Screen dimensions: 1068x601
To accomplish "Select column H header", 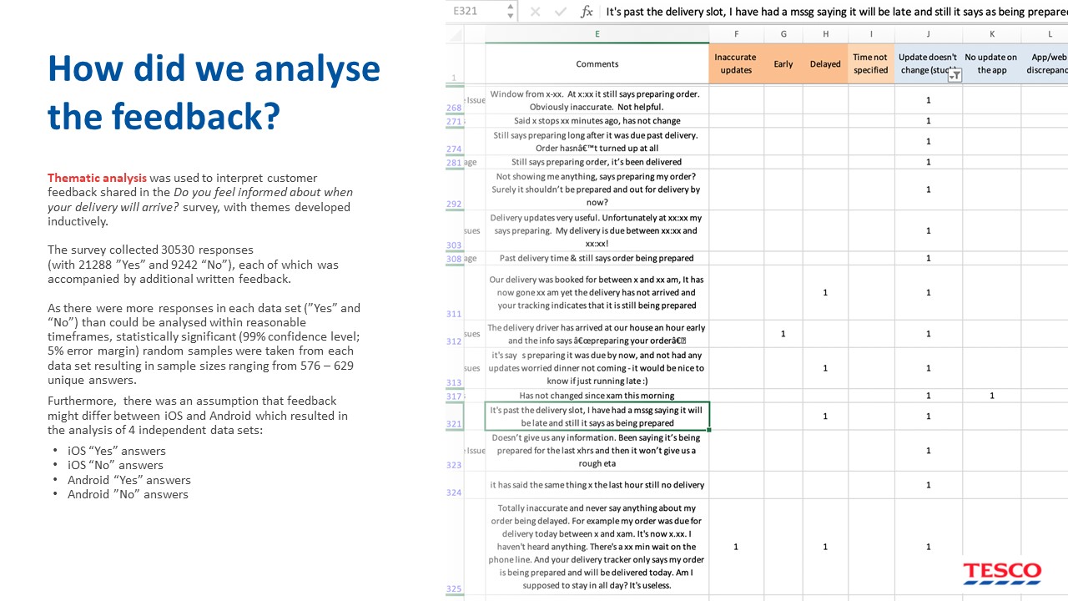I will [x=825, y=34].
